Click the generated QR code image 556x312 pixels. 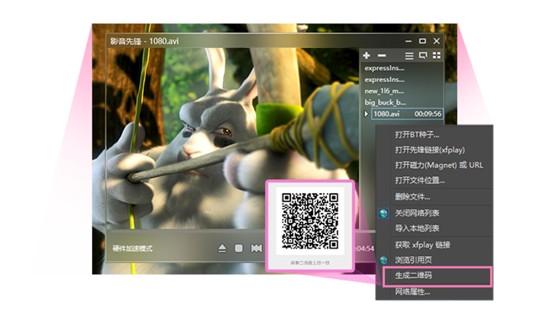pyautogui.click(x=310, y=221)
